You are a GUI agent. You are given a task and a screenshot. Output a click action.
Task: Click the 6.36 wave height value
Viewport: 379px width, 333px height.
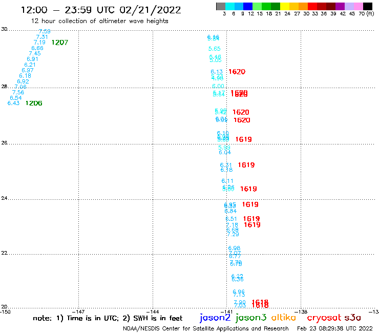pos(238,279)
